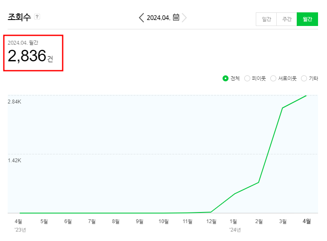Image resolution: width=327 pixels, height=241 pixels.
Task: Click the 9월 axis label
Action: tap(139, 221)
